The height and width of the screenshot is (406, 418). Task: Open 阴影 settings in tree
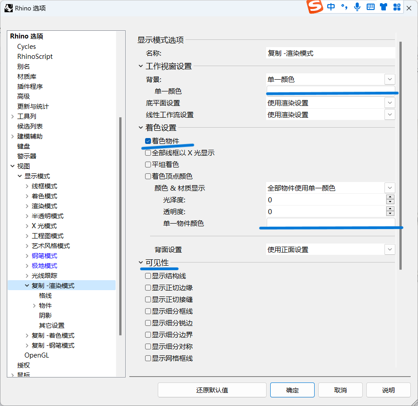45,315
